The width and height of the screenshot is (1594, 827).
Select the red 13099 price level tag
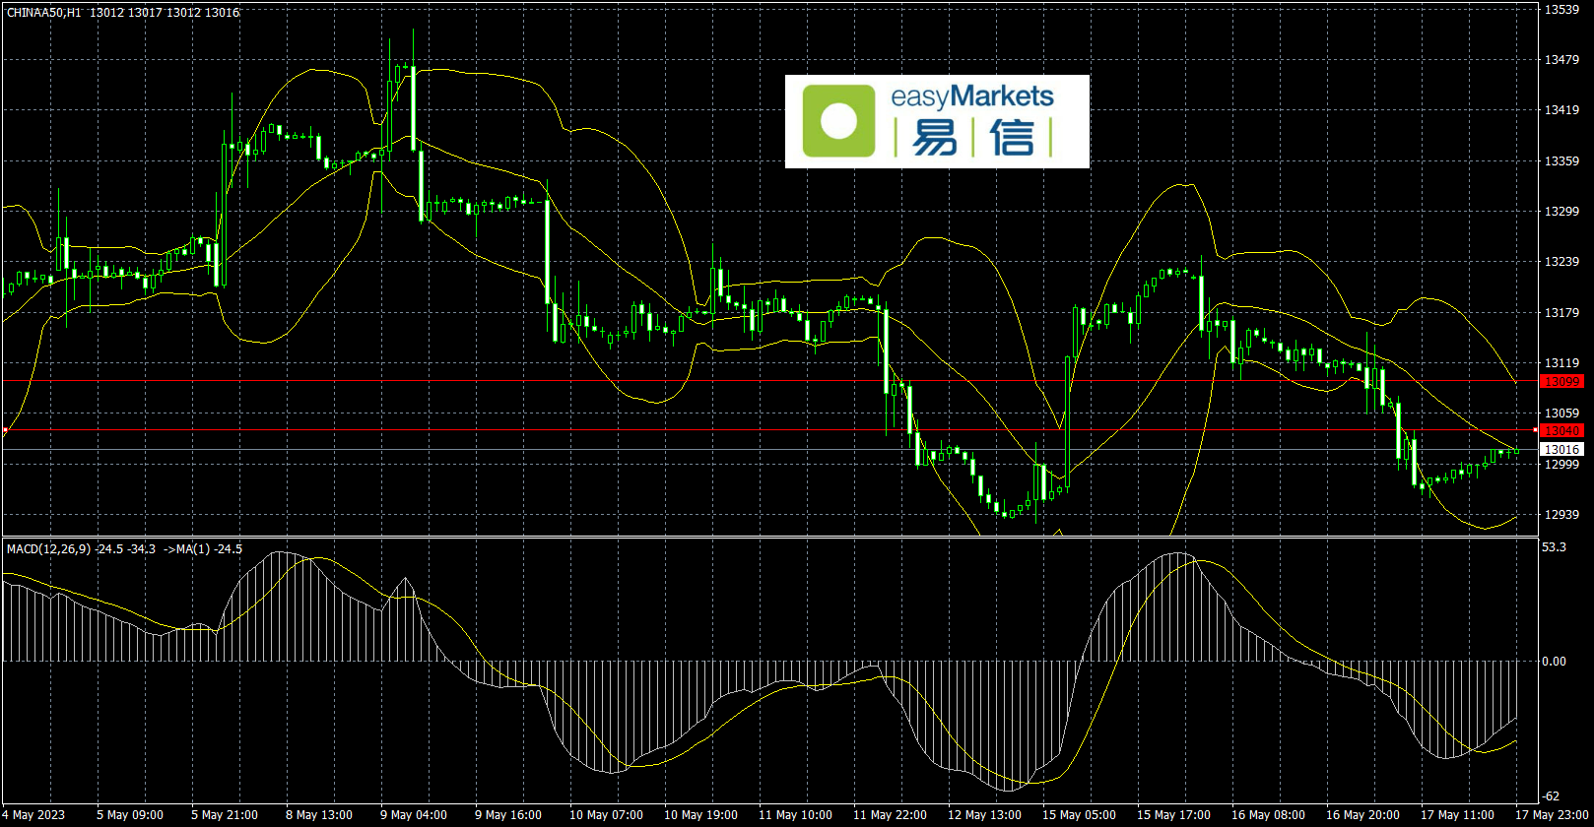(x=1562, y=381)
